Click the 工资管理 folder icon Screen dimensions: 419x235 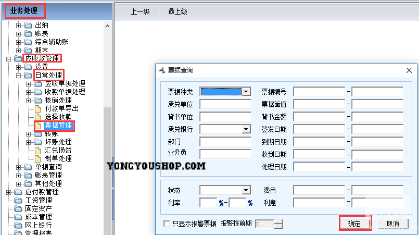point(18,201)
